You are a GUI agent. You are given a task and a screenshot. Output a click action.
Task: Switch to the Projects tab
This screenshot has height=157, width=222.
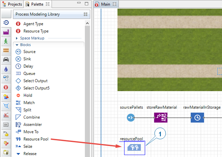click(x=12, y=4)
